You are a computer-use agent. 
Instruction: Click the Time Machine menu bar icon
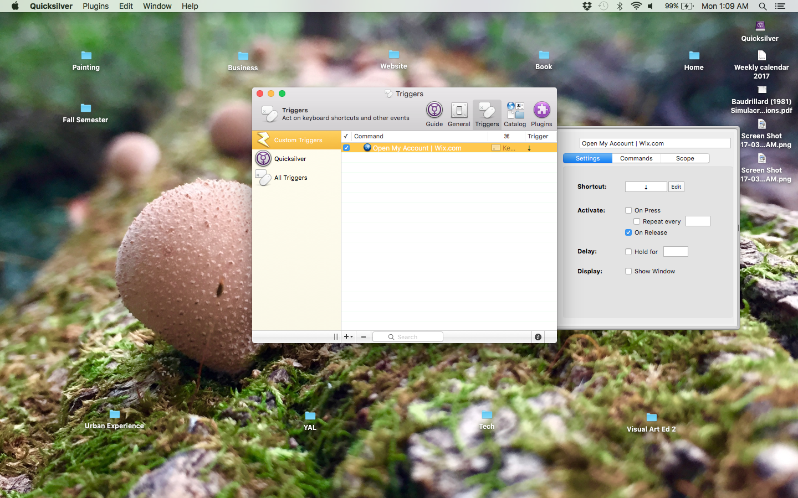[603, 6]
